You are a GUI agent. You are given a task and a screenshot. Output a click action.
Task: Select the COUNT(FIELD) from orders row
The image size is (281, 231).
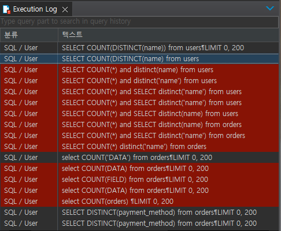(x=139, y=180)
